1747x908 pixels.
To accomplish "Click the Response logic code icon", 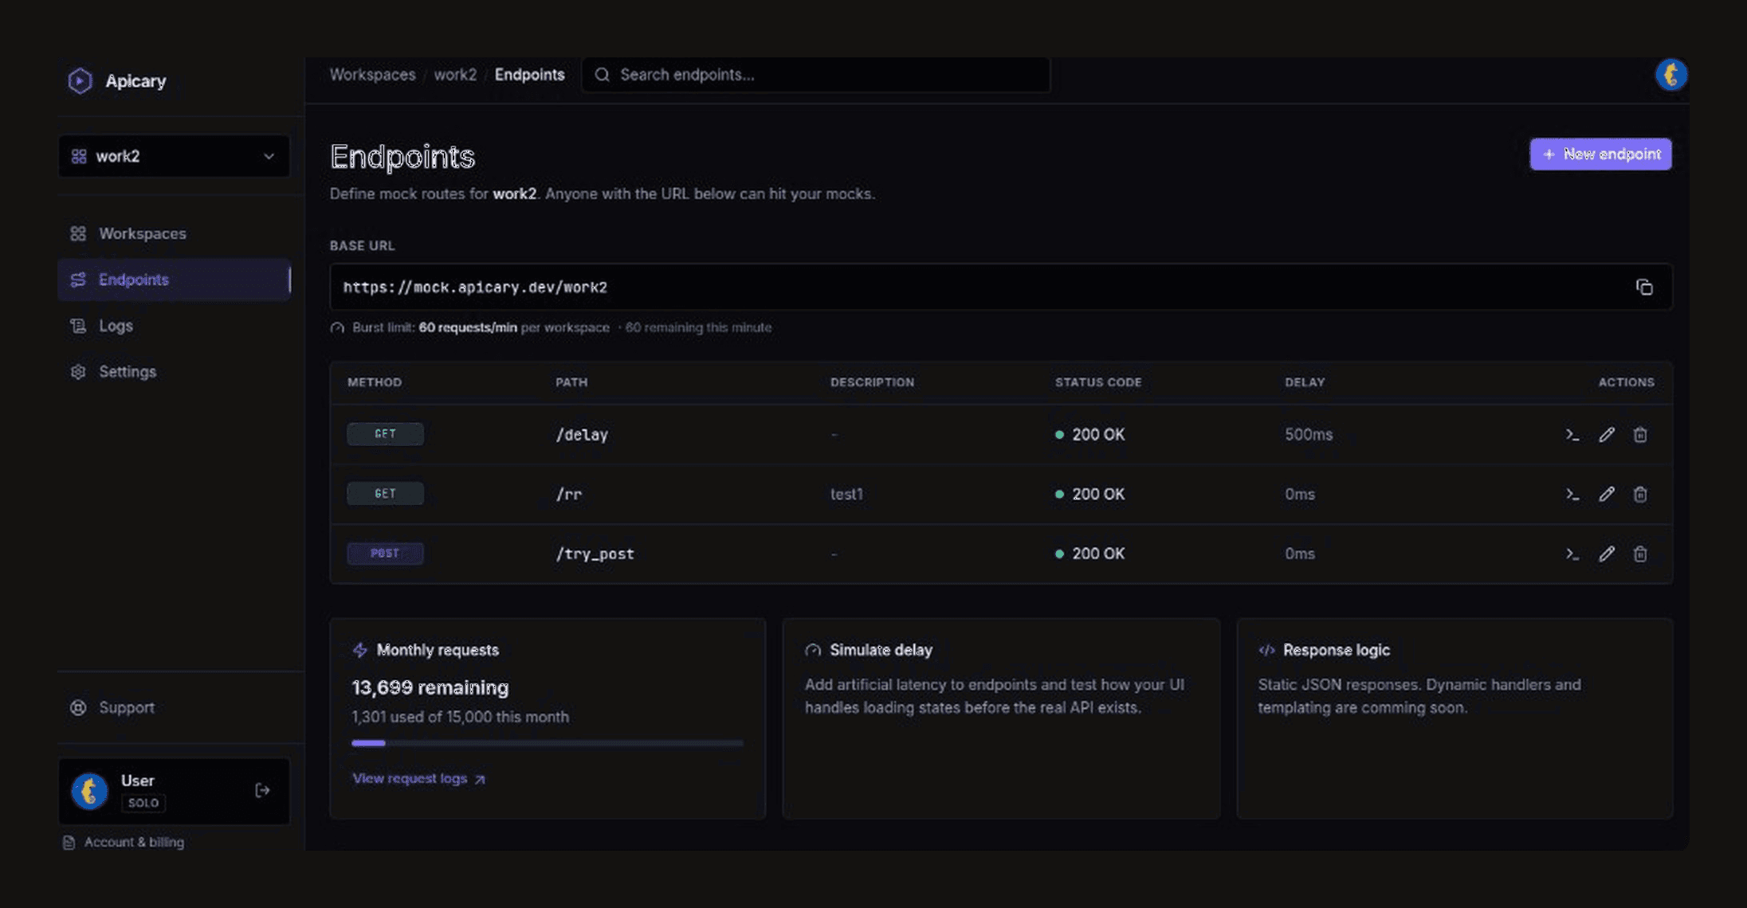I will coord(1266,650).
